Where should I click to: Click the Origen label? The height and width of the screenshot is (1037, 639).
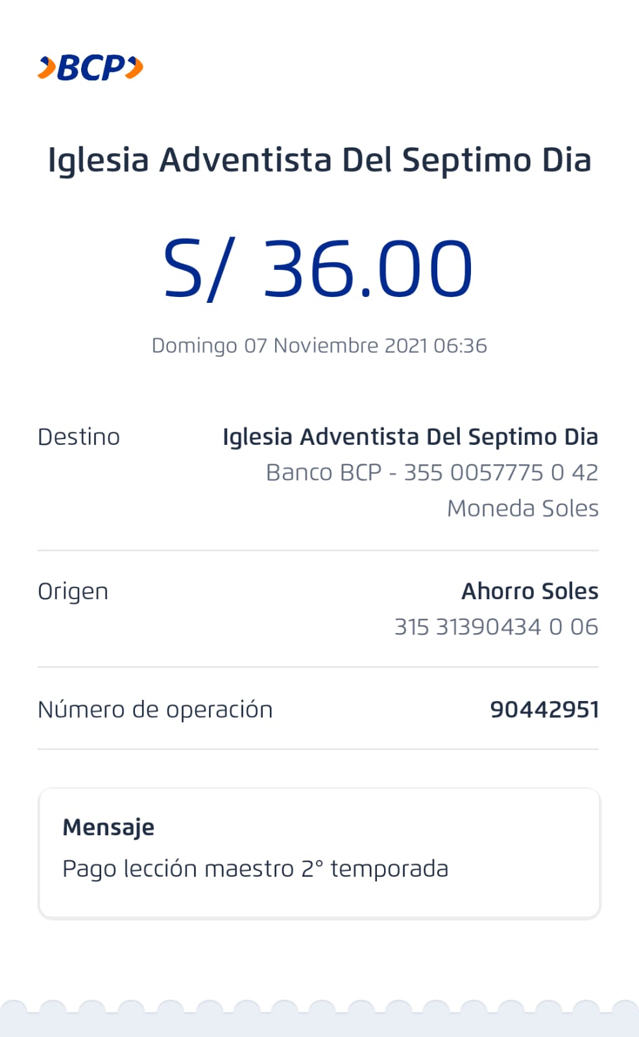pos(73,591)
